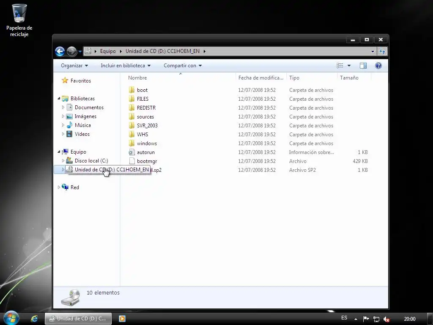Expand the Música library node
The height and width of the screenshot is (325, 433).
[63, 125]
